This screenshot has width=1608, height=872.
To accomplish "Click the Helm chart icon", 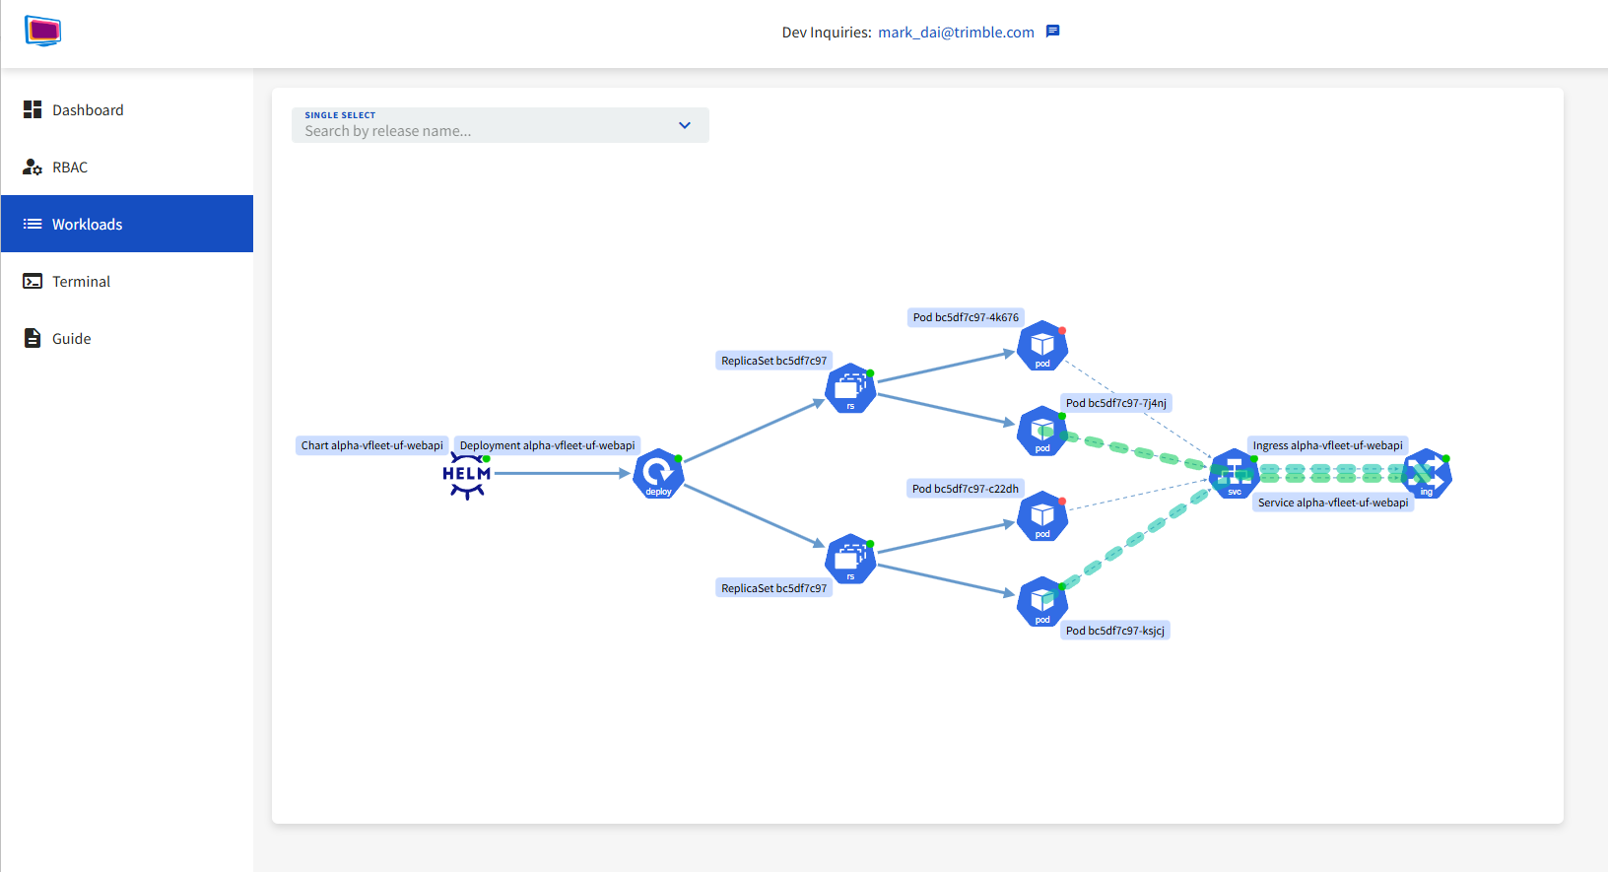I will pos(466,475).
